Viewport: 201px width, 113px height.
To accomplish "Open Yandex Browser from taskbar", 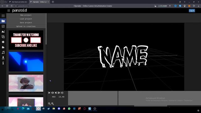I will coord(38,109).
